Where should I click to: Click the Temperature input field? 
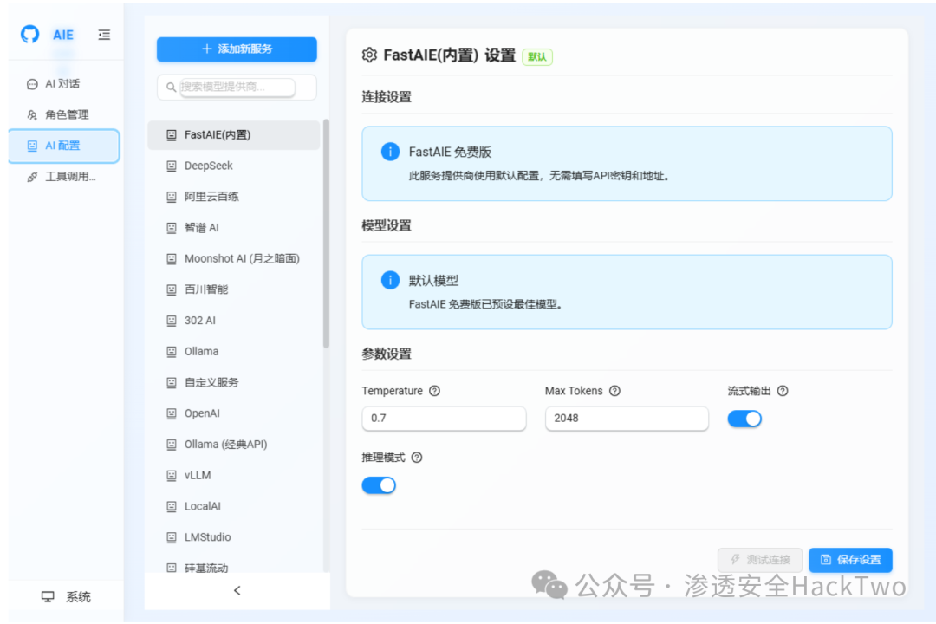pyautogui.click(x=444, y=419)
